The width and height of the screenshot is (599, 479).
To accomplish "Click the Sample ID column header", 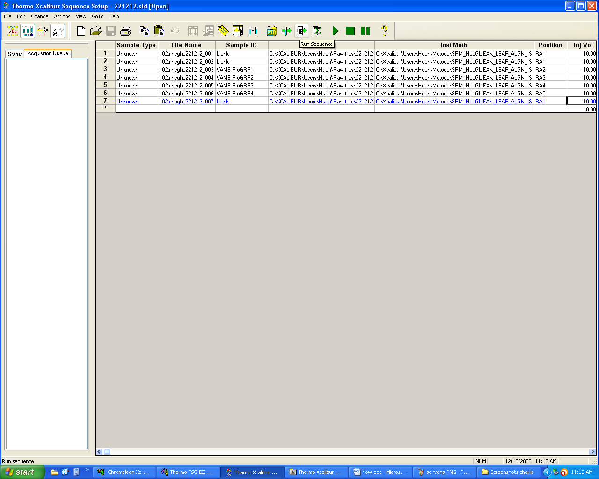I will tap(241, 45).
